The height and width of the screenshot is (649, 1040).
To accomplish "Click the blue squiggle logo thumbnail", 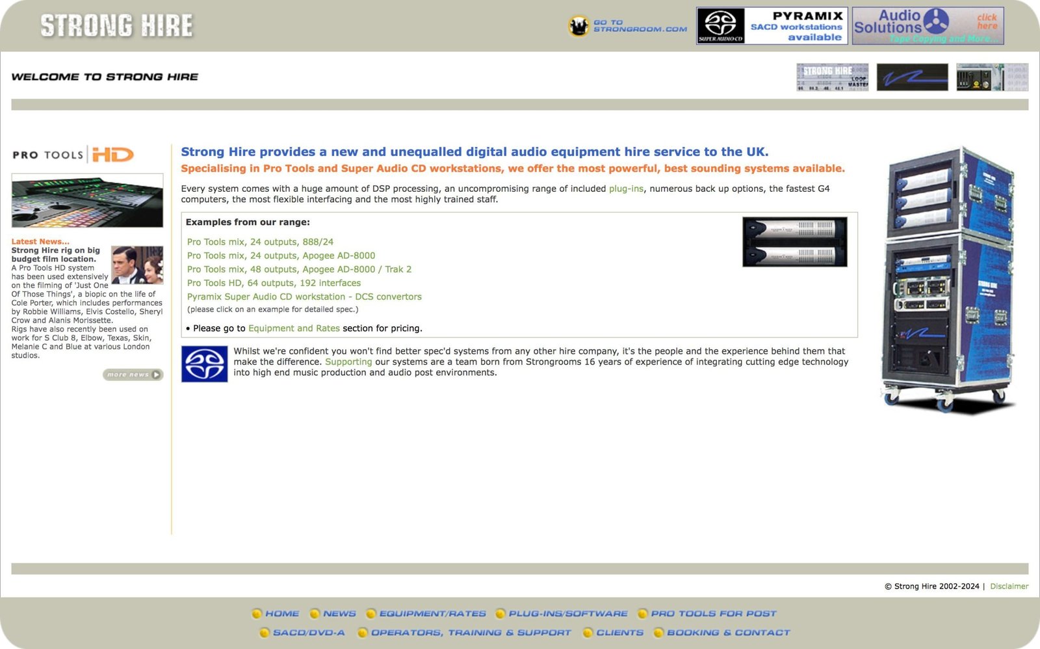I will coord(912,77).
